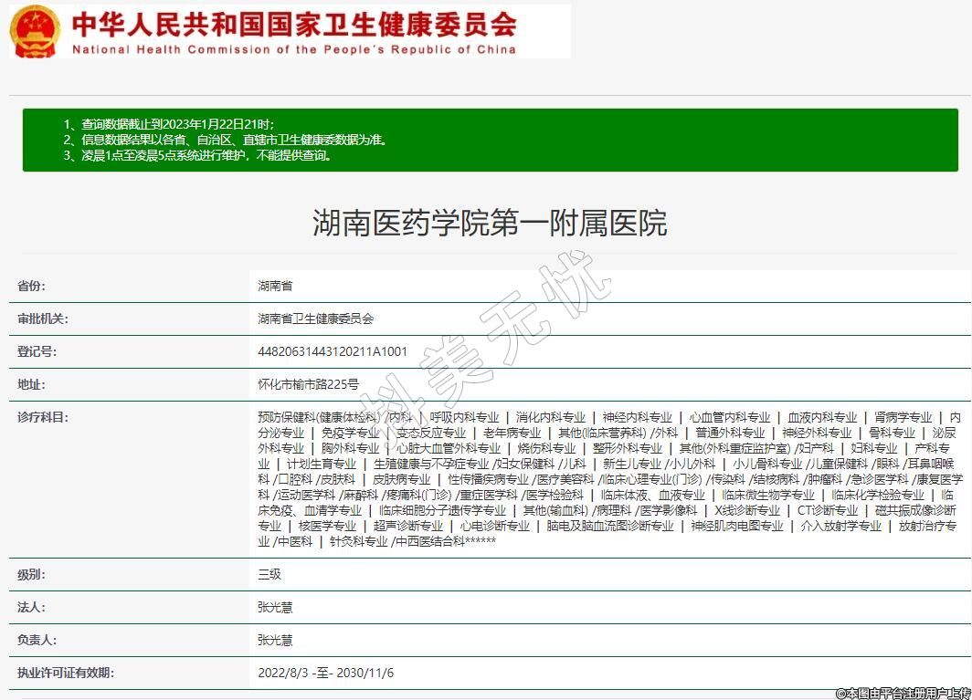Image resolution: width=972 pixels, height=700 pixels.
Task: Click the name 张光慧 in the 法人 row
Action: pos(275,607)
